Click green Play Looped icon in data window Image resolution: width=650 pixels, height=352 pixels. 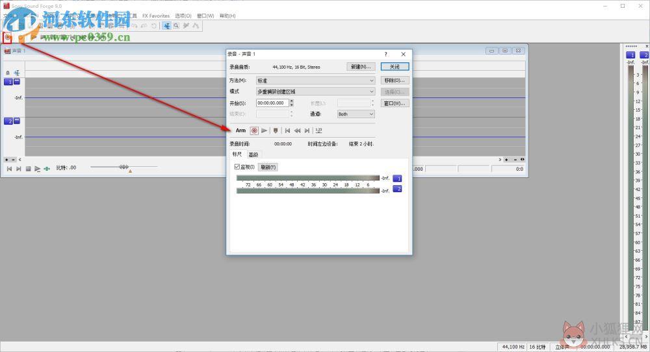47,169
